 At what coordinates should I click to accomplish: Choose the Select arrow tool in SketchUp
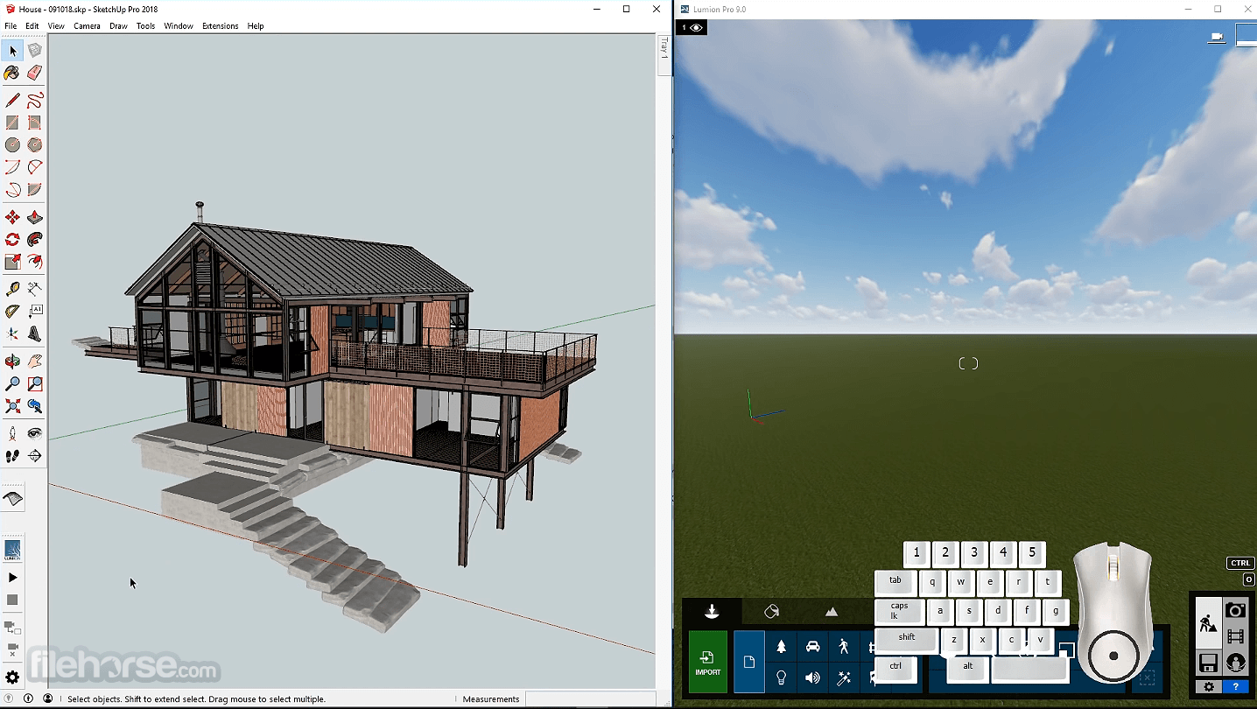12,51
